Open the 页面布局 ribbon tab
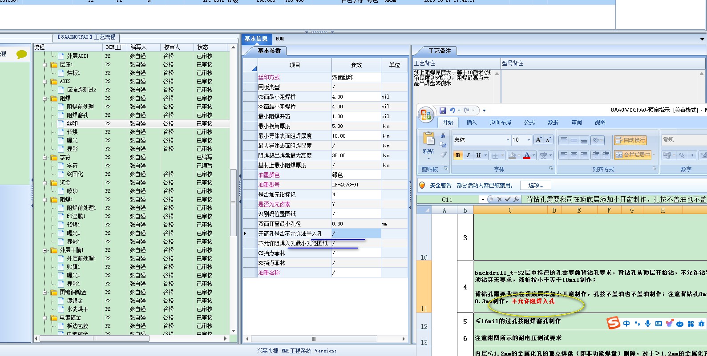707x356 pixels. [501, 123]
